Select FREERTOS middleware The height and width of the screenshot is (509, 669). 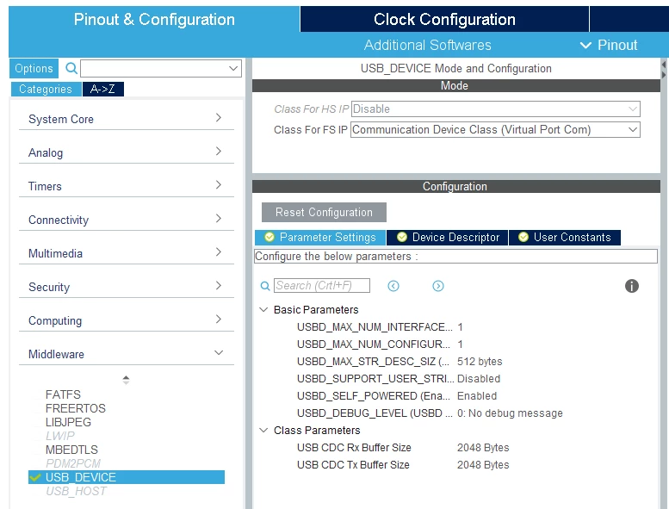[x=76, y=408]
